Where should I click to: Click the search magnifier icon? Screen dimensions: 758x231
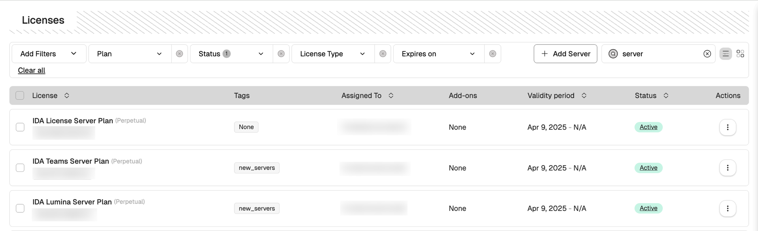[x=613, y=54]
